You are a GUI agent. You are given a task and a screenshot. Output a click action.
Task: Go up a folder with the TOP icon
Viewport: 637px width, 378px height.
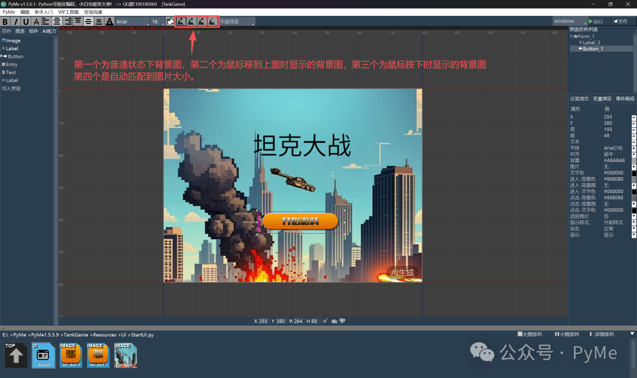[x=16, y=355]
